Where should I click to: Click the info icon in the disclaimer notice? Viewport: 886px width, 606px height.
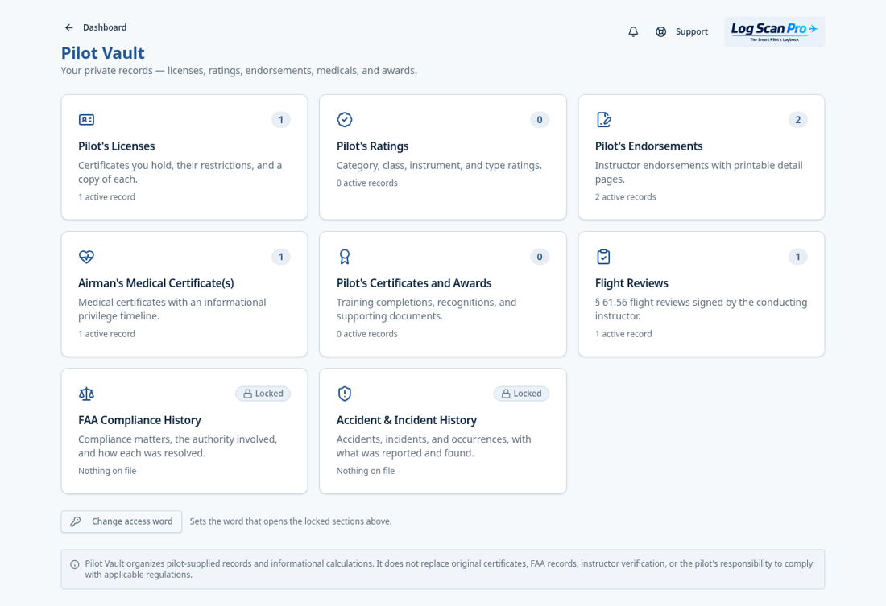click(75, 564)
